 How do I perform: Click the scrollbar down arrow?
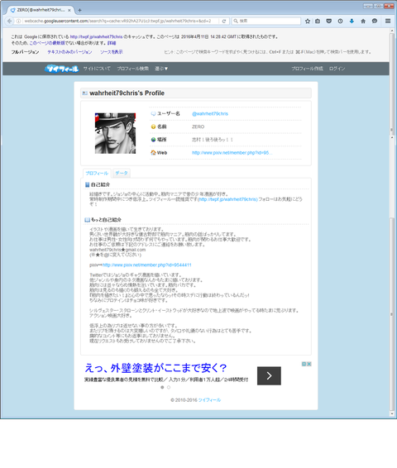click(x=392, y=414)
